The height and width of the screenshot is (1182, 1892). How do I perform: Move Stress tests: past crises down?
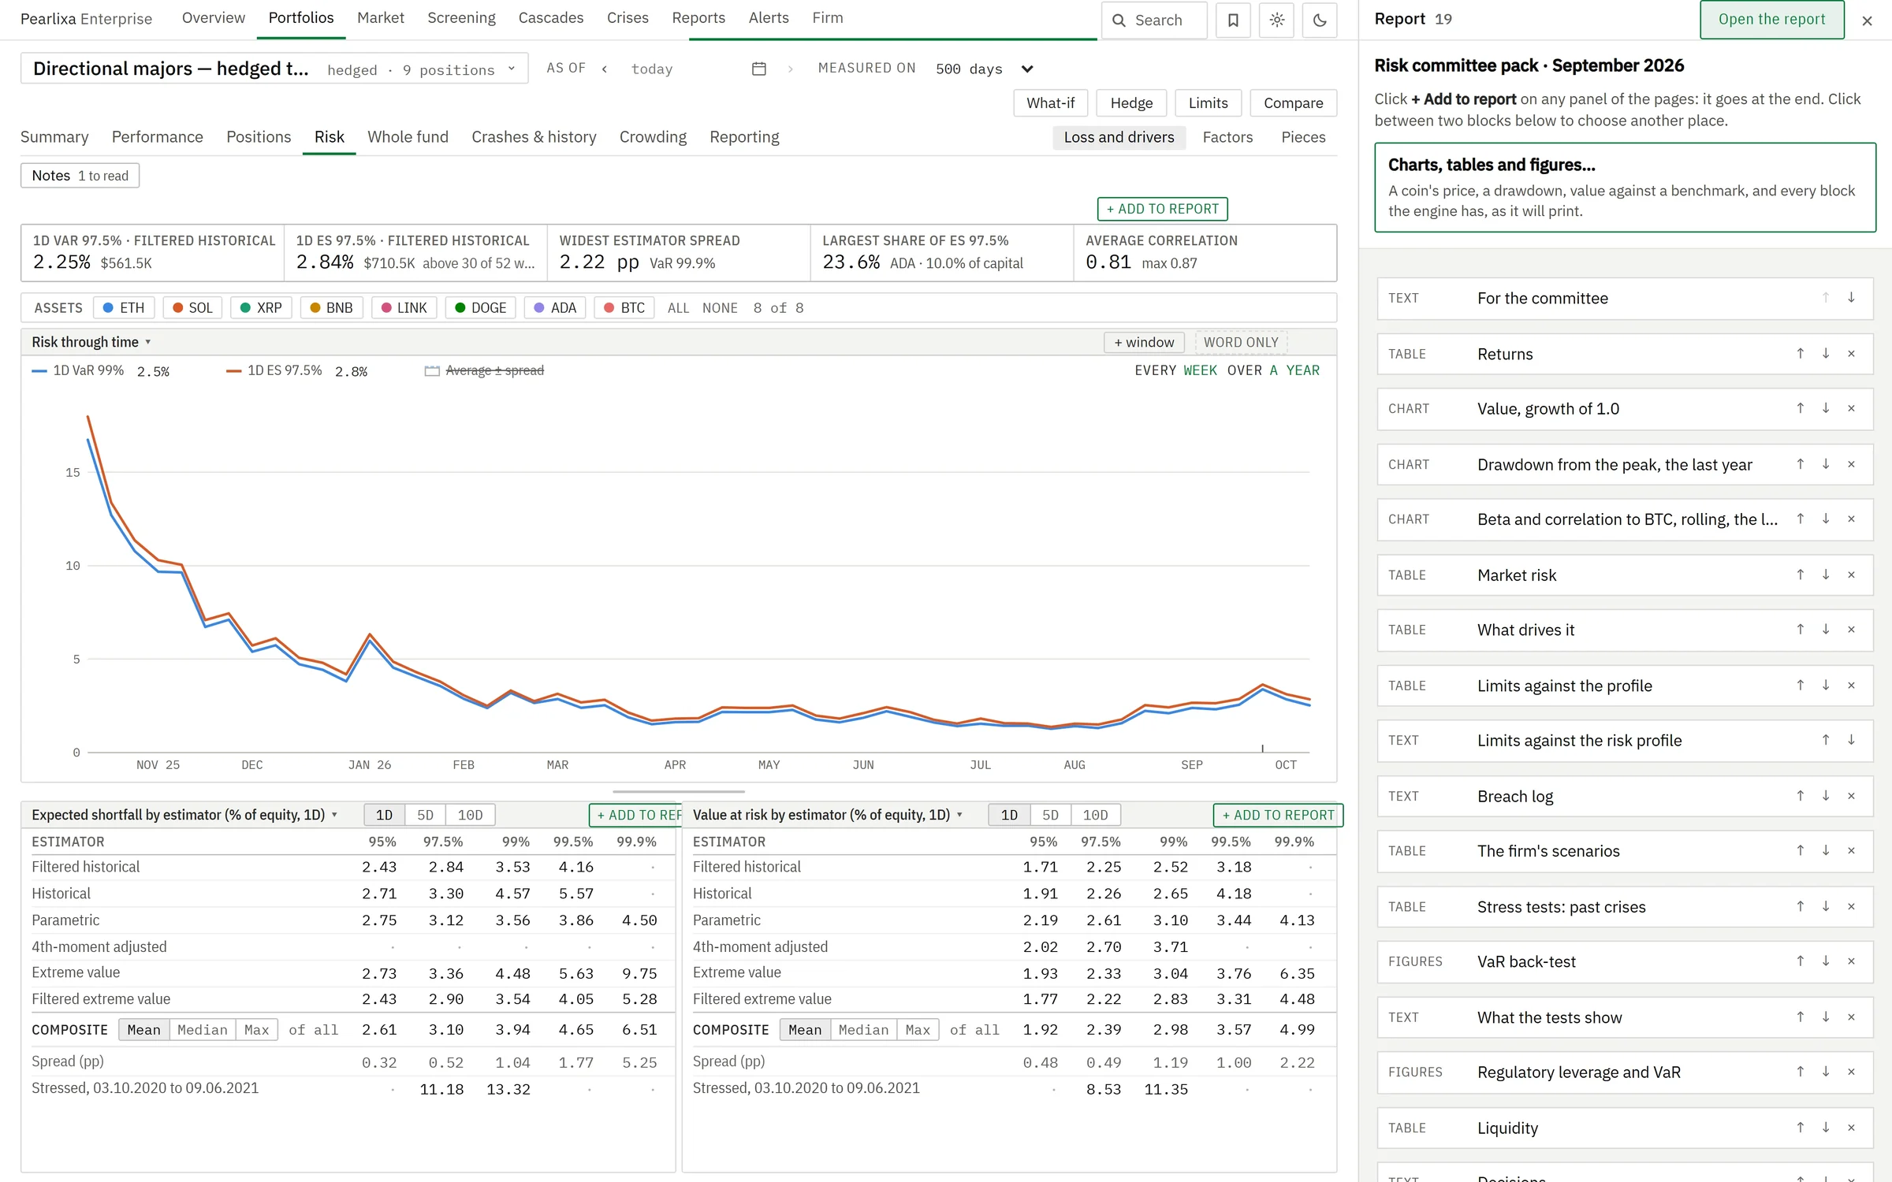1826,906
